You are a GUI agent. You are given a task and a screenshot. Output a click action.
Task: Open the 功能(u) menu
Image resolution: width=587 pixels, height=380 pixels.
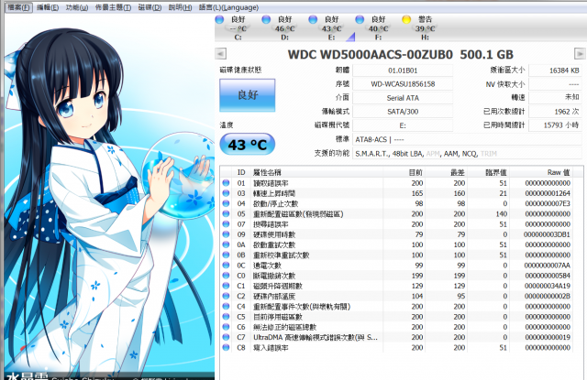click(77, 7)
